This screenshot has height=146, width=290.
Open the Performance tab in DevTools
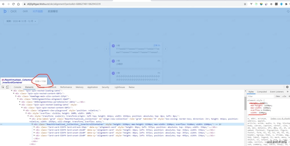[x=66, y=87]
